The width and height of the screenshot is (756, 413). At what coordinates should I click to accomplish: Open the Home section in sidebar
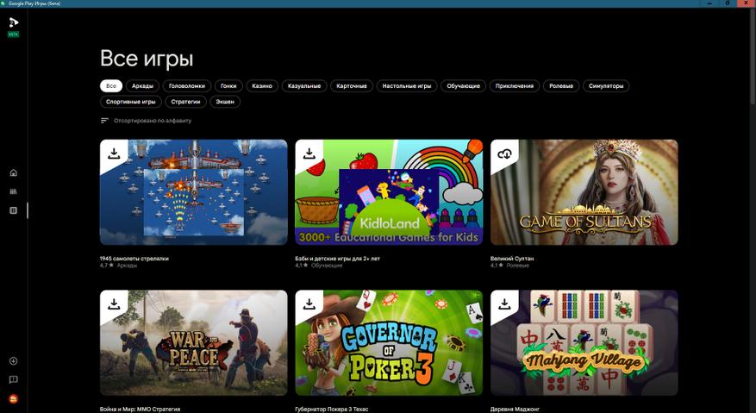pyautogui.click(x=14, y=172)
